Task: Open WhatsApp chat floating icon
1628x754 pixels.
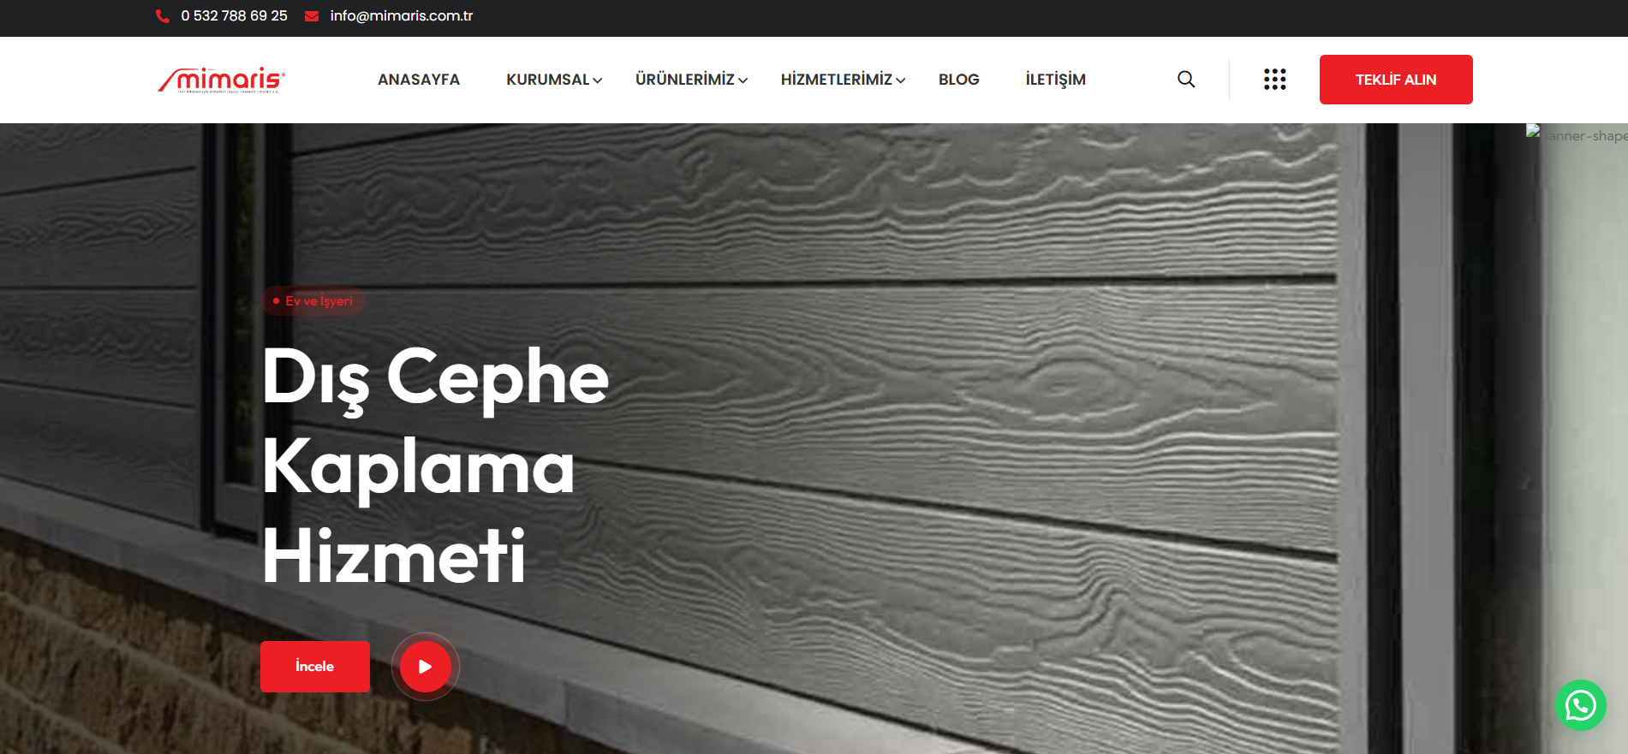Action: [x=1581, y=705]
